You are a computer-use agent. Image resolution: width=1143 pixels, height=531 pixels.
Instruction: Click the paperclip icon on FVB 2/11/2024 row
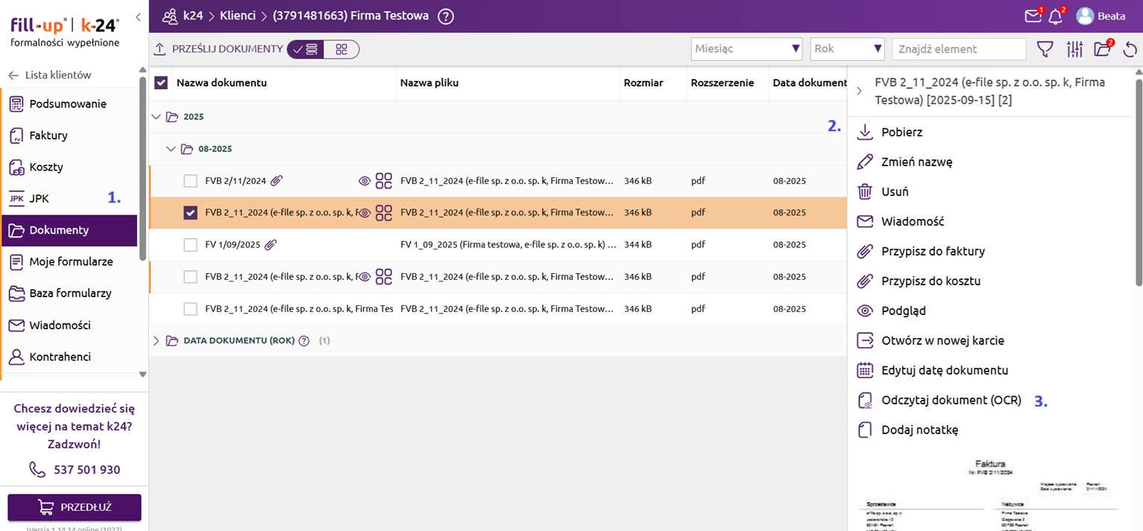click(277, 180)
